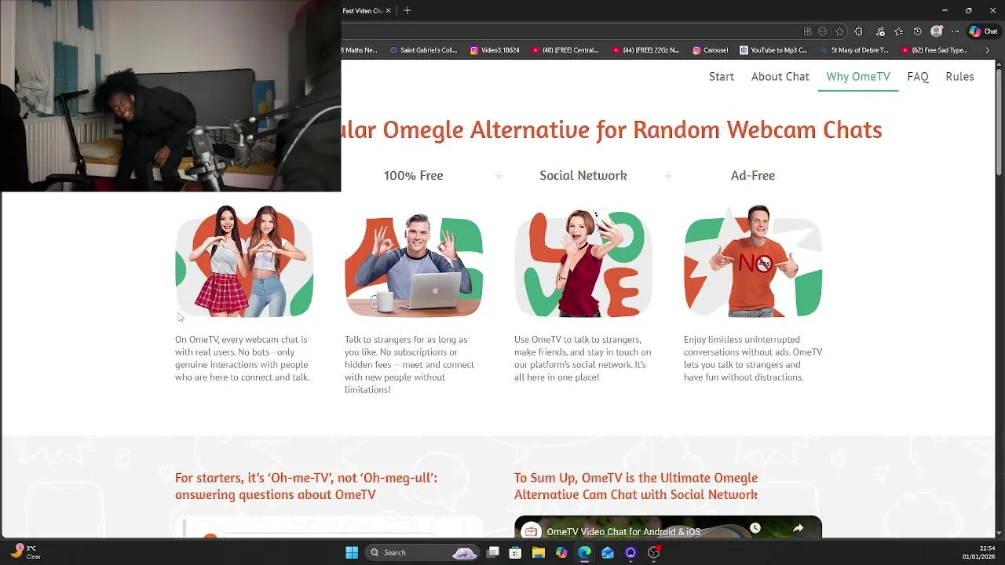This screenshot has height=565, width=1005.
Task: Open the YouTube to Mp3 C... bookmark
Action: pyautogui.click(x=773, y=50)
